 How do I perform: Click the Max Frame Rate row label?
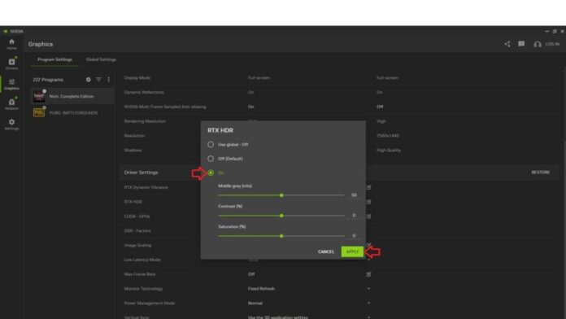(x=140, y=274)
